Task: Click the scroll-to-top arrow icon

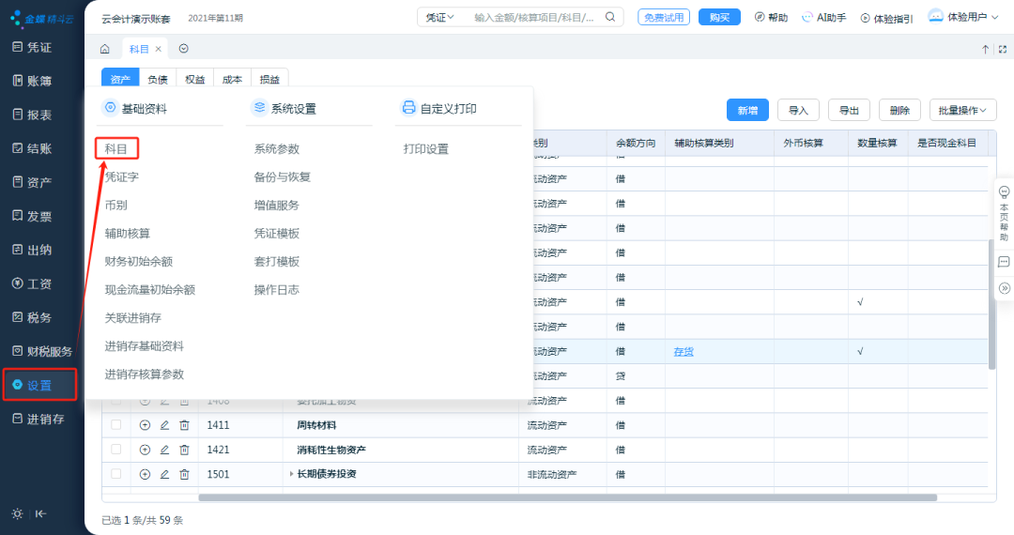Action: pos(986,49)
